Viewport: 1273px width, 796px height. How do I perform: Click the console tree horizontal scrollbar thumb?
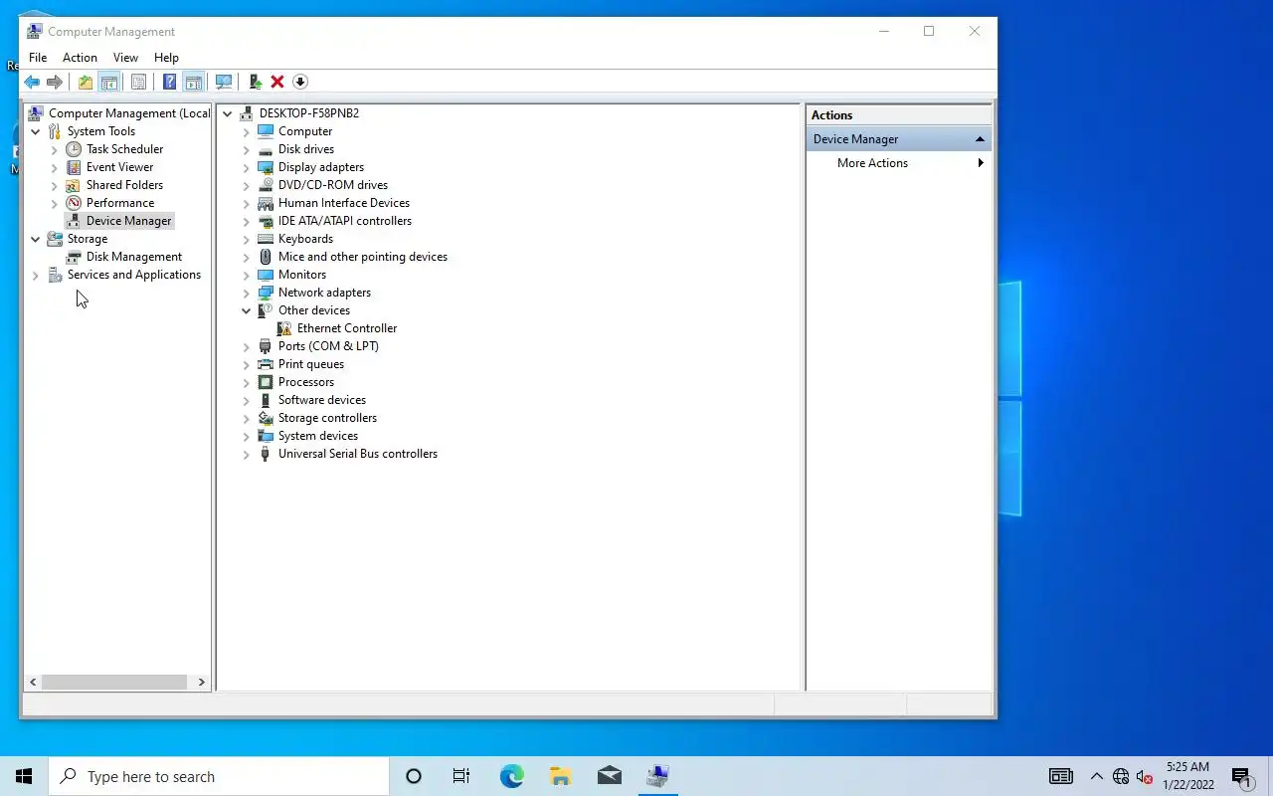pos(114,683)
